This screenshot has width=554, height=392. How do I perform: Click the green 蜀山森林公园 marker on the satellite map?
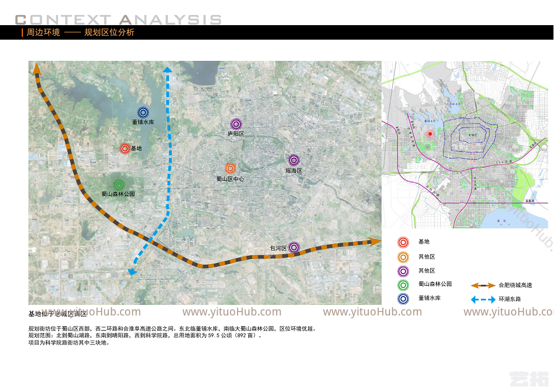tap(119, 185)
